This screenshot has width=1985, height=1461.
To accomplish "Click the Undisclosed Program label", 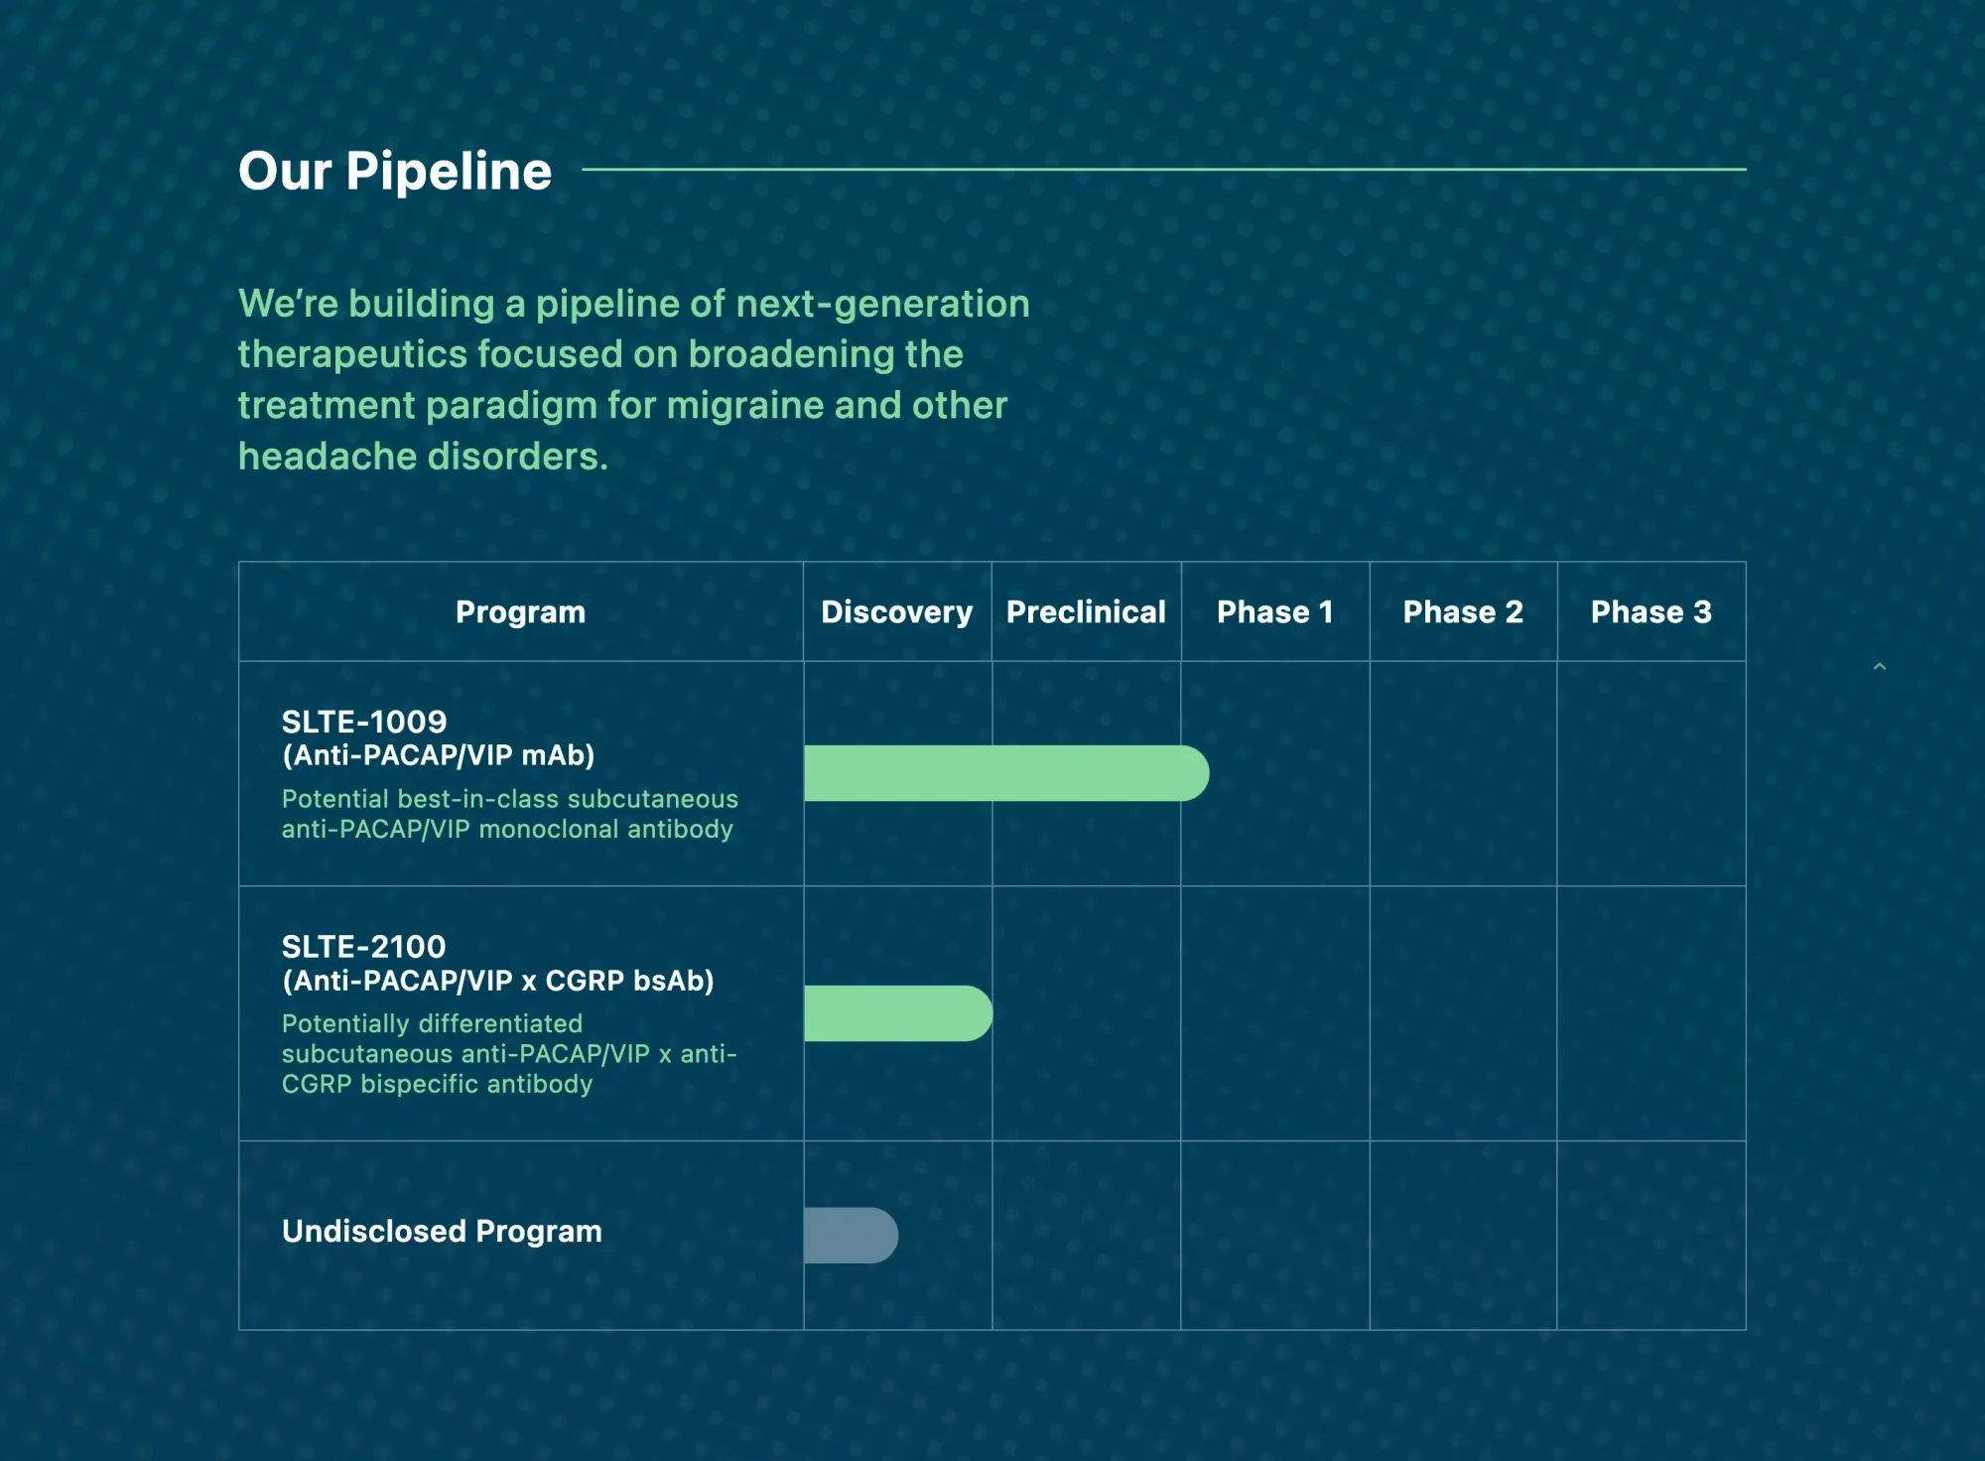I will [x=442, y=1231].
